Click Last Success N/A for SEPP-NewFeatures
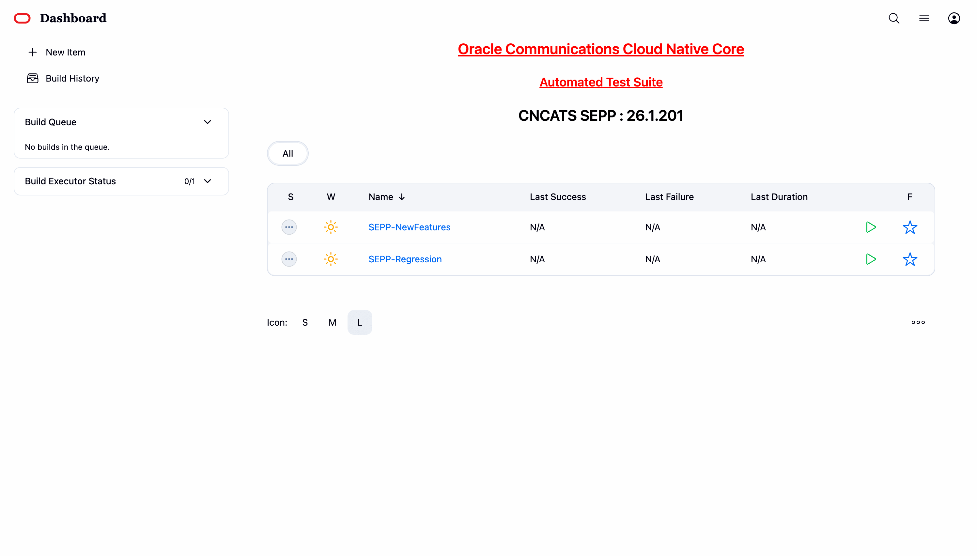Image resolution: width=977 pixels, height=556 pixels. click(537, 227)
